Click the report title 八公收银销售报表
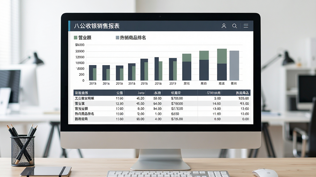The width and height of the screenshot is (316, 177). tap(97, 26)
